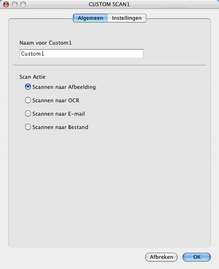Choose the Scannen naar OCR radio button
This screenshot has width=219, height=269.
[28, 100]
